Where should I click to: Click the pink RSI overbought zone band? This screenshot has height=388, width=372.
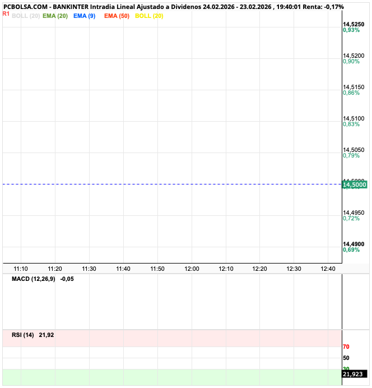(x=168, y=338)
